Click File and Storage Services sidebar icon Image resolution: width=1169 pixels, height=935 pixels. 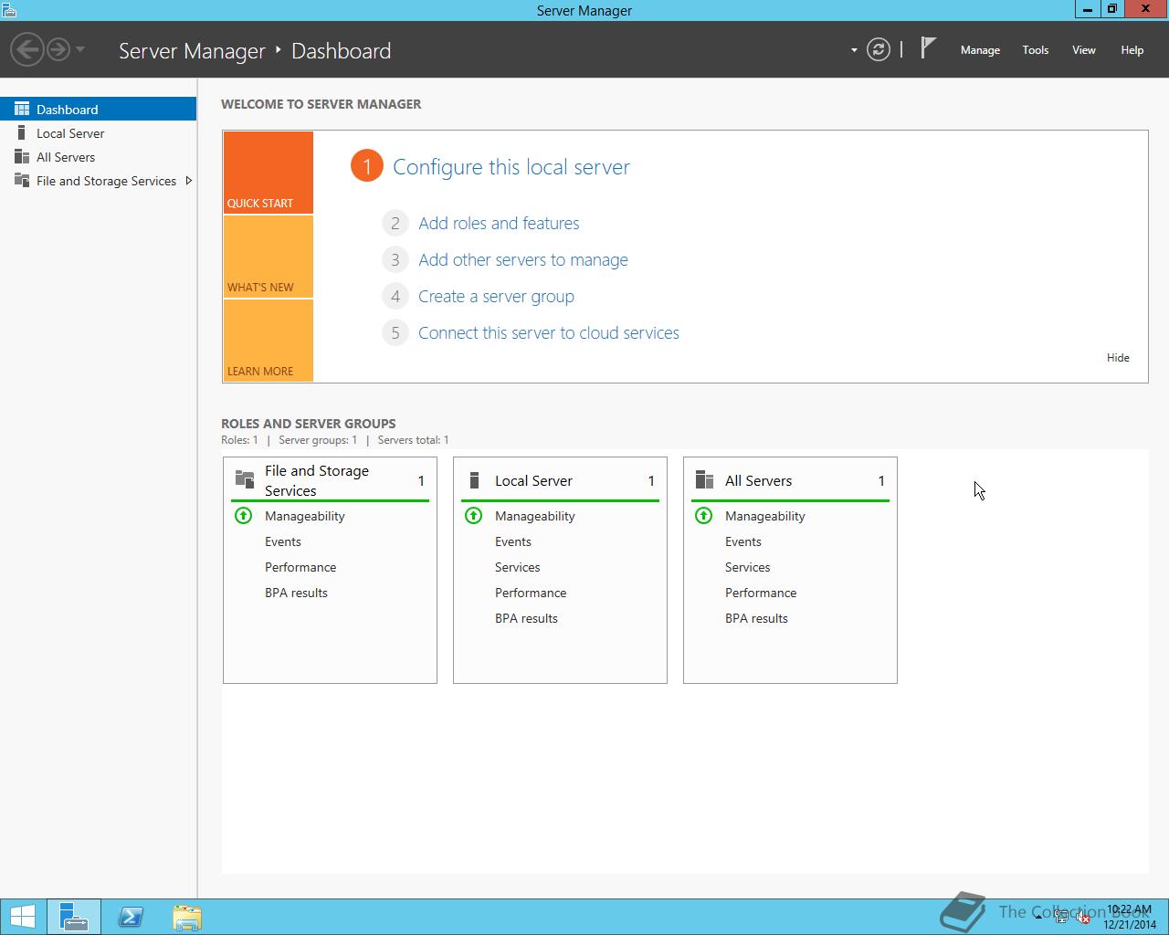tap(22, 180)
